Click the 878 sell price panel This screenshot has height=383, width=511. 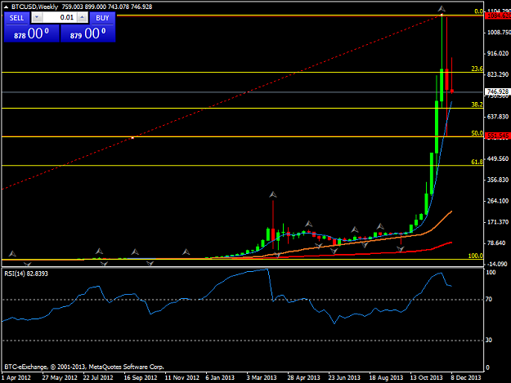tap(32, 33)
